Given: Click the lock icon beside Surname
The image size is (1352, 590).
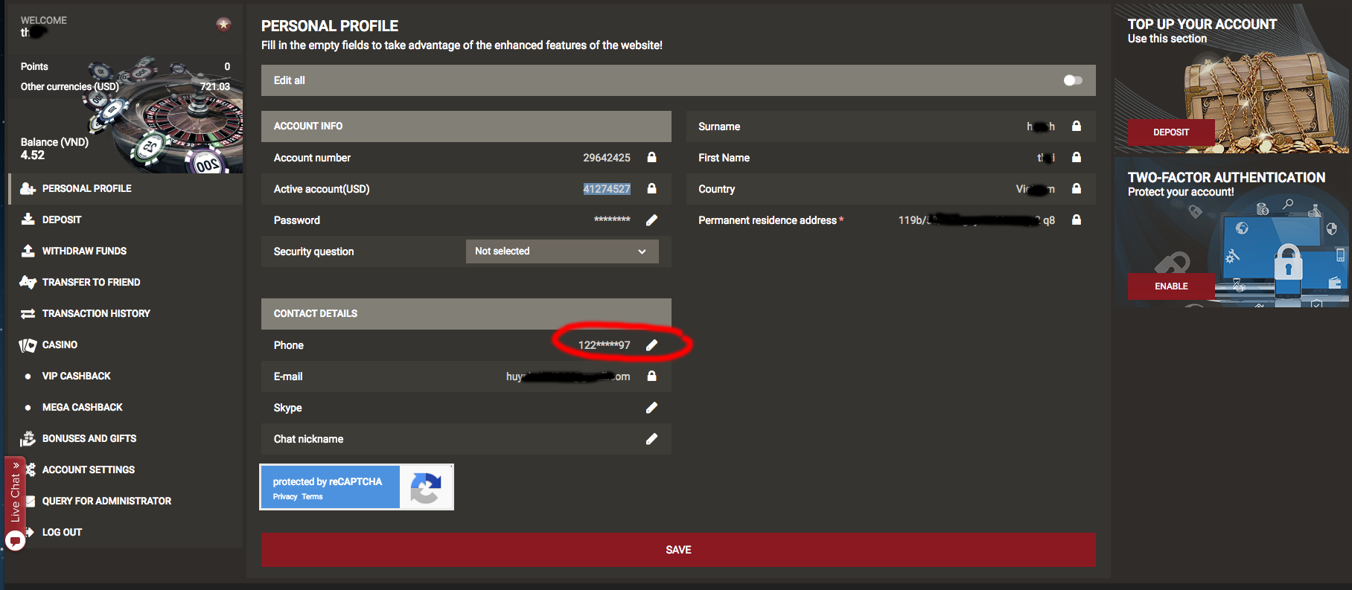Looking at the screenshot, I should tap(1076, 126).
